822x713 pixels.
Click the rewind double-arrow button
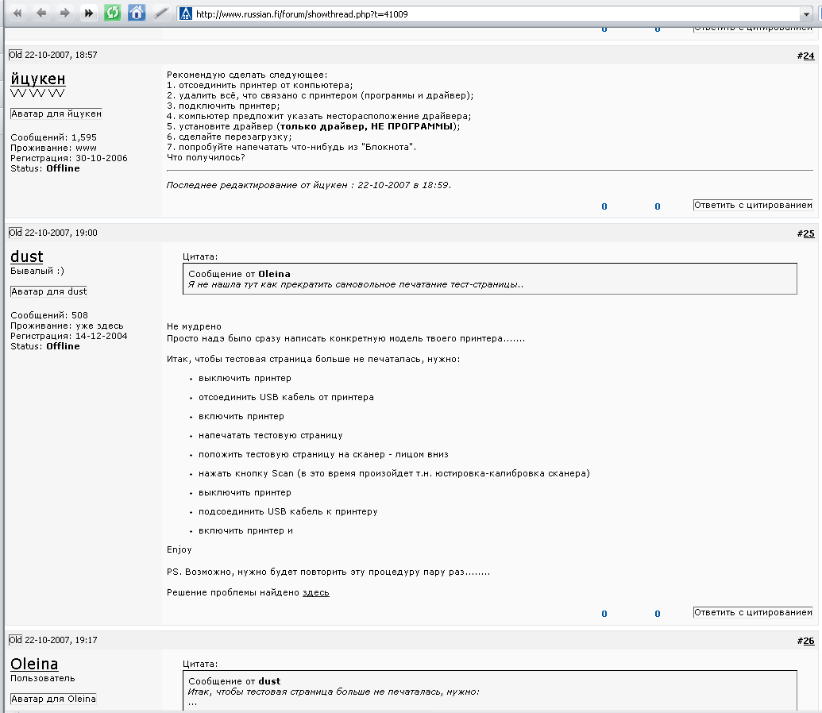[17, 13]
